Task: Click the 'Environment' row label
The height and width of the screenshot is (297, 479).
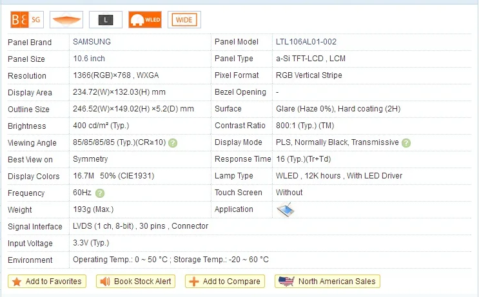Action: point(30,260)
